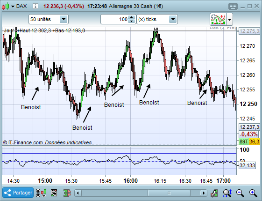The height and width of the screenshot is (201, 262).
Task: Open the instrument info 'i' icon
Action: click(35, 7)
